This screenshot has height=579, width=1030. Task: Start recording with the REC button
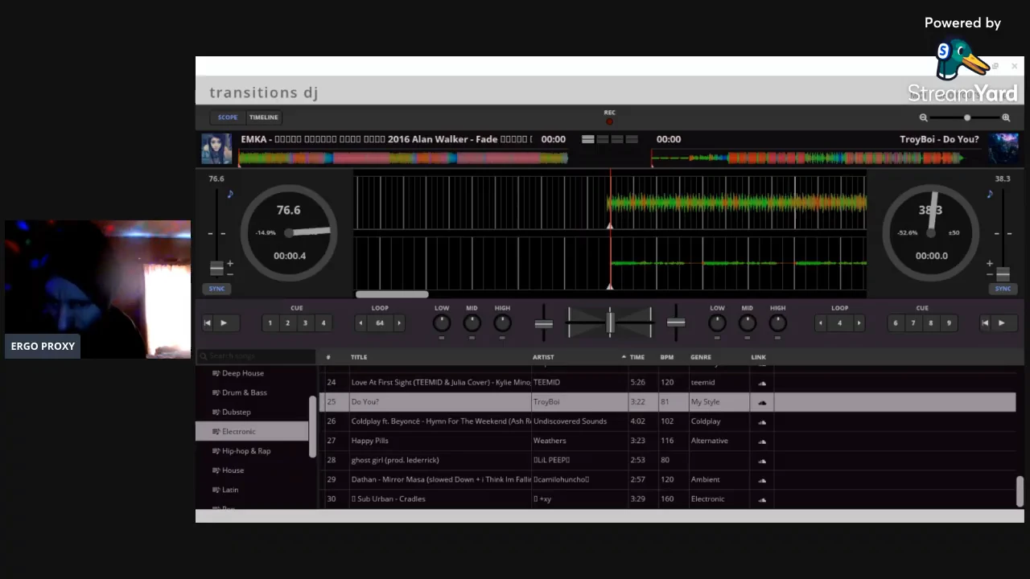tap(609, 121)
